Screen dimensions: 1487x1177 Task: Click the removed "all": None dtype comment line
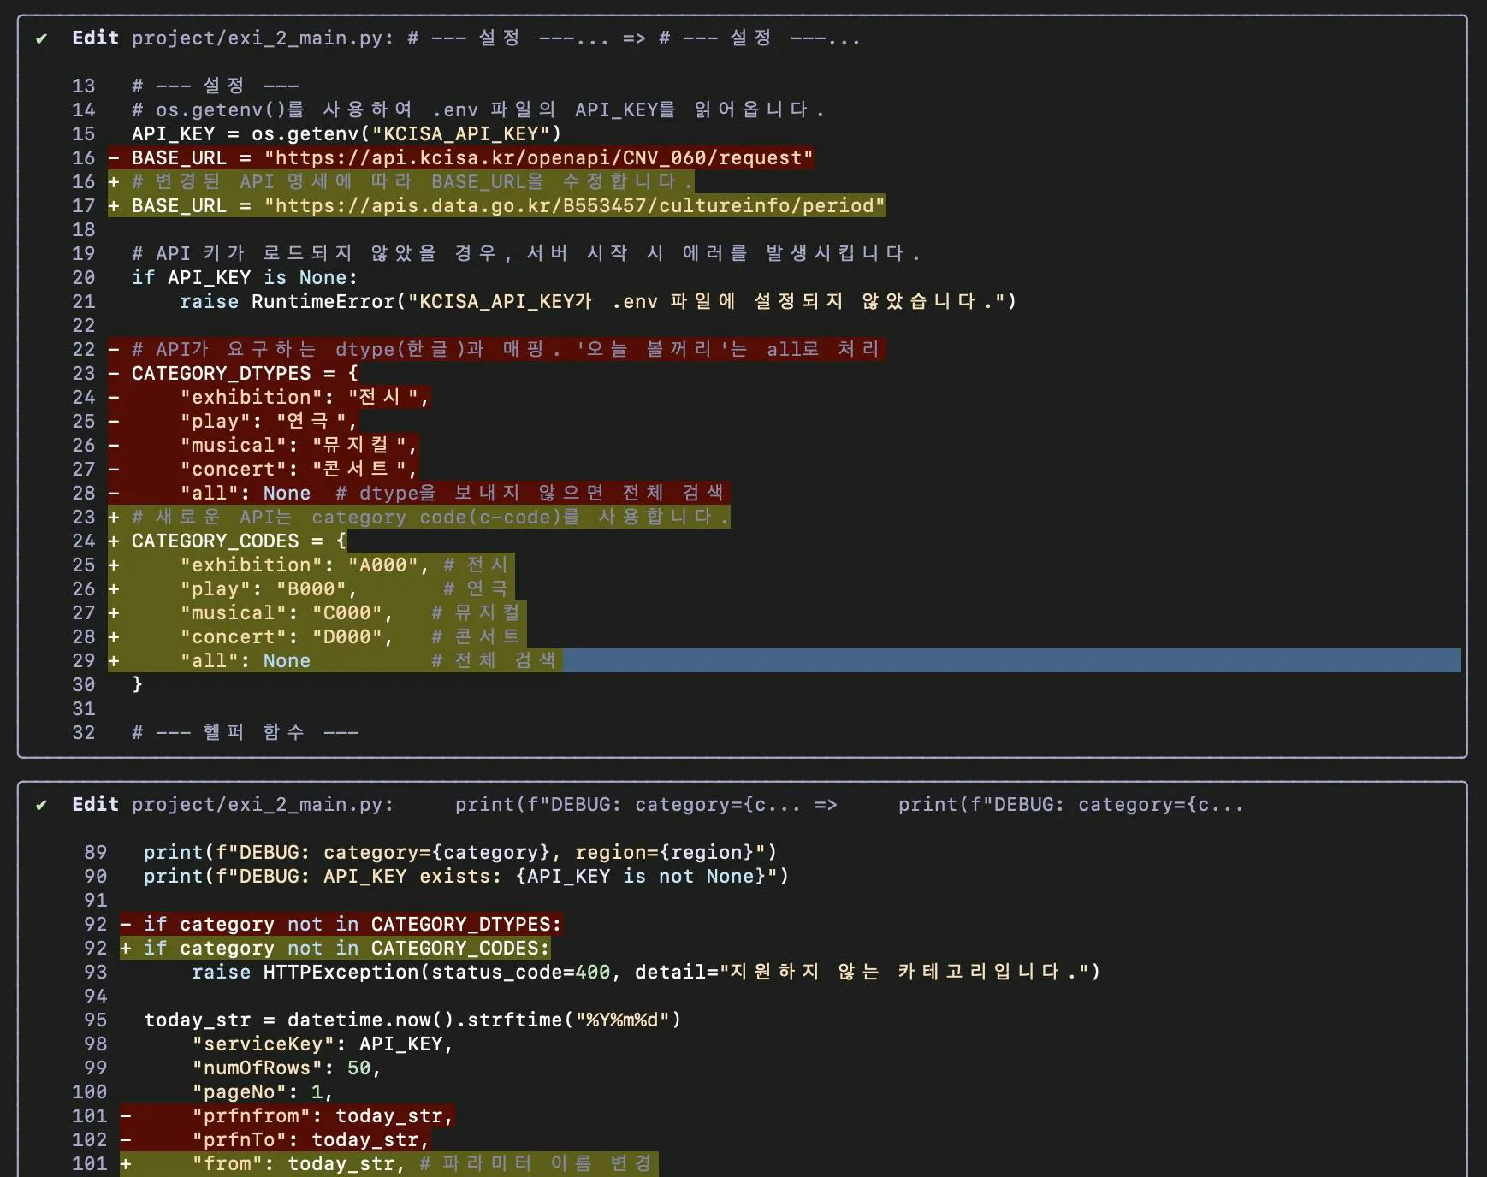point(418,494)
